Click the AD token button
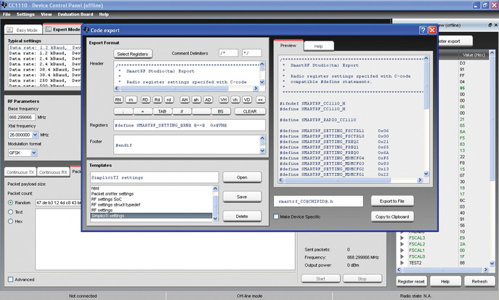The width and height of the screenshot is (499, 300). (208, 100)
